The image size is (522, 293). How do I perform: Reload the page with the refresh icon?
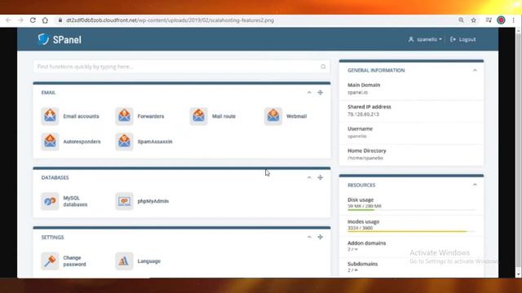coord(33,20)
